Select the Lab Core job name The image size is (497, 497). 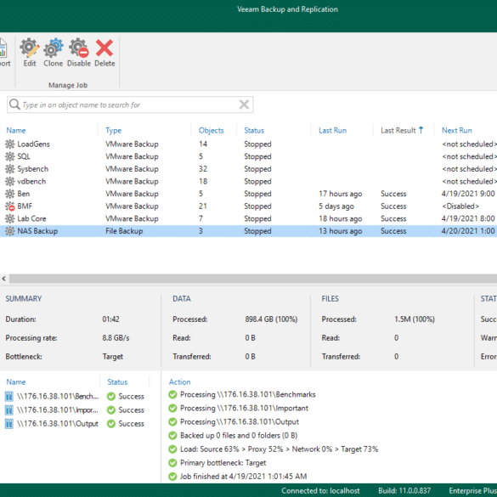31,218
